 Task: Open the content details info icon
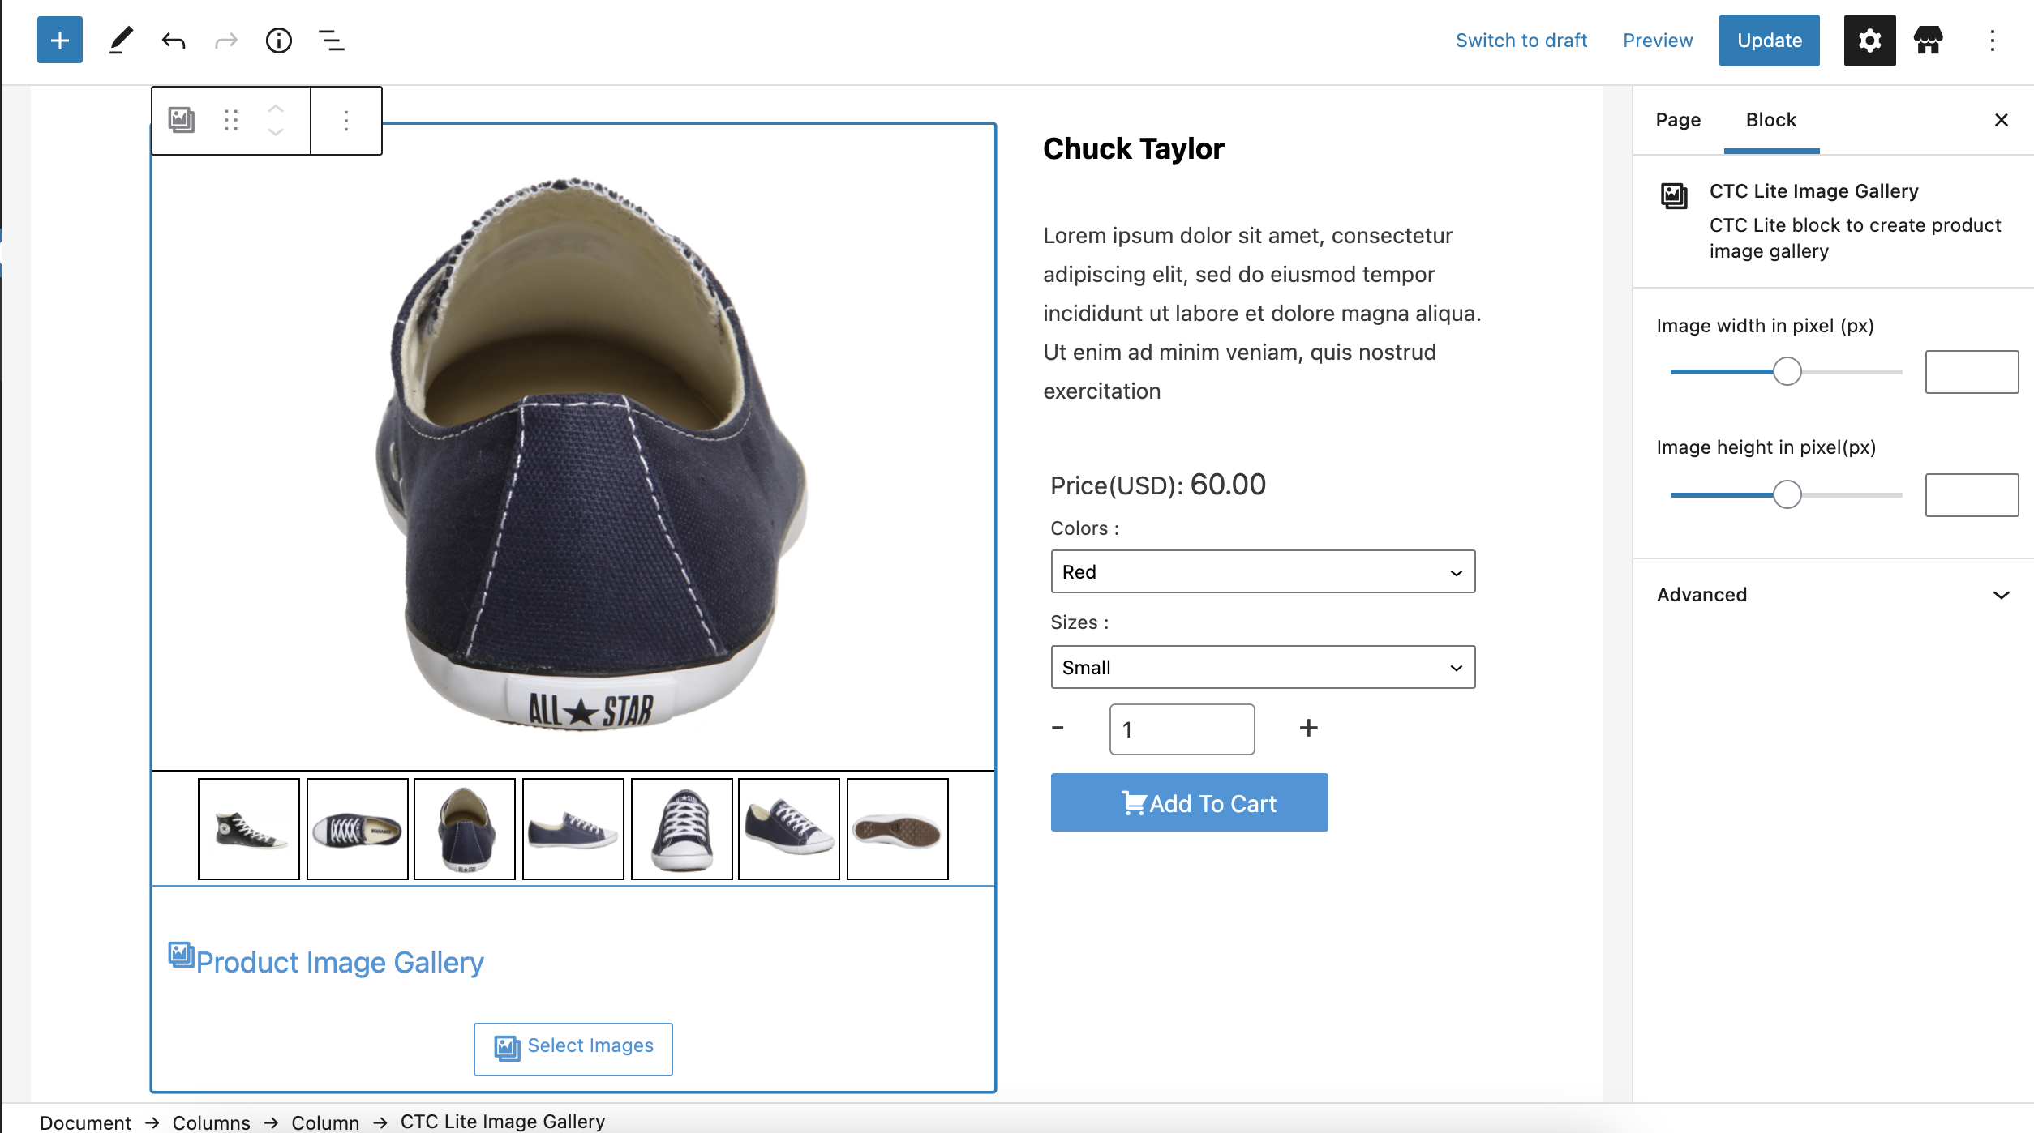coord(279,41)
